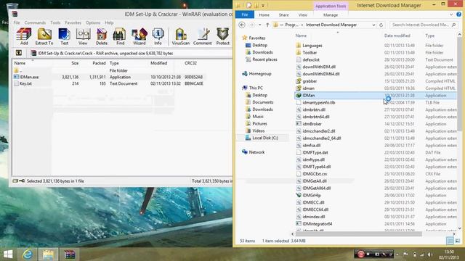Switch to the Home tab in Explorer
465x261 pixels.
[264, 14]
